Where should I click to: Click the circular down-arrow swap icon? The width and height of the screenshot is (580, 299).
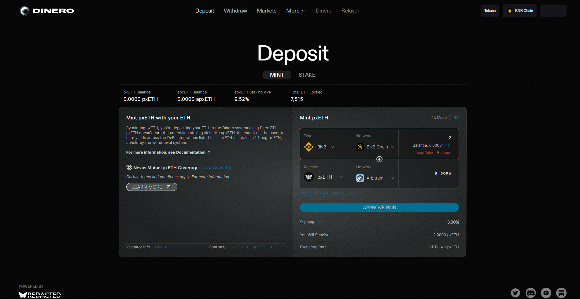pos(379,159)
